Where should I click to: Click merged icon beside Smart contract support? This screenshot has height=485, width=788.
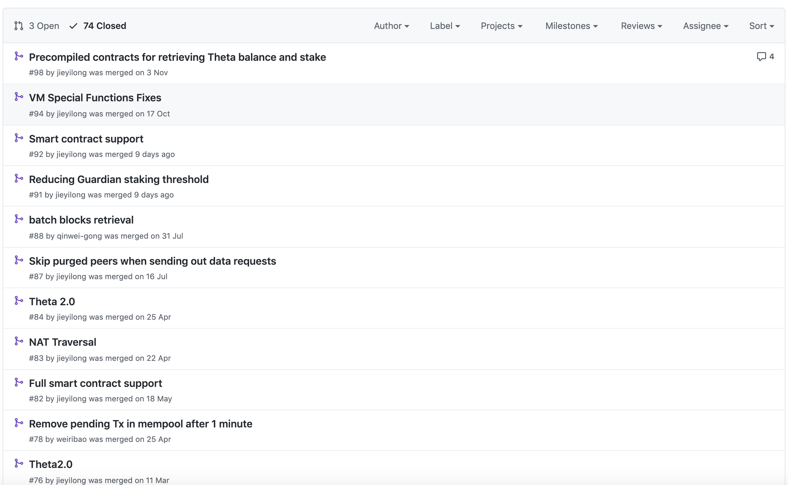(19, 138)
